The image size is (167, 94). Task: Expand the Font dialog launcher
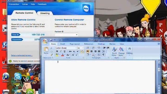coord(83,58)
